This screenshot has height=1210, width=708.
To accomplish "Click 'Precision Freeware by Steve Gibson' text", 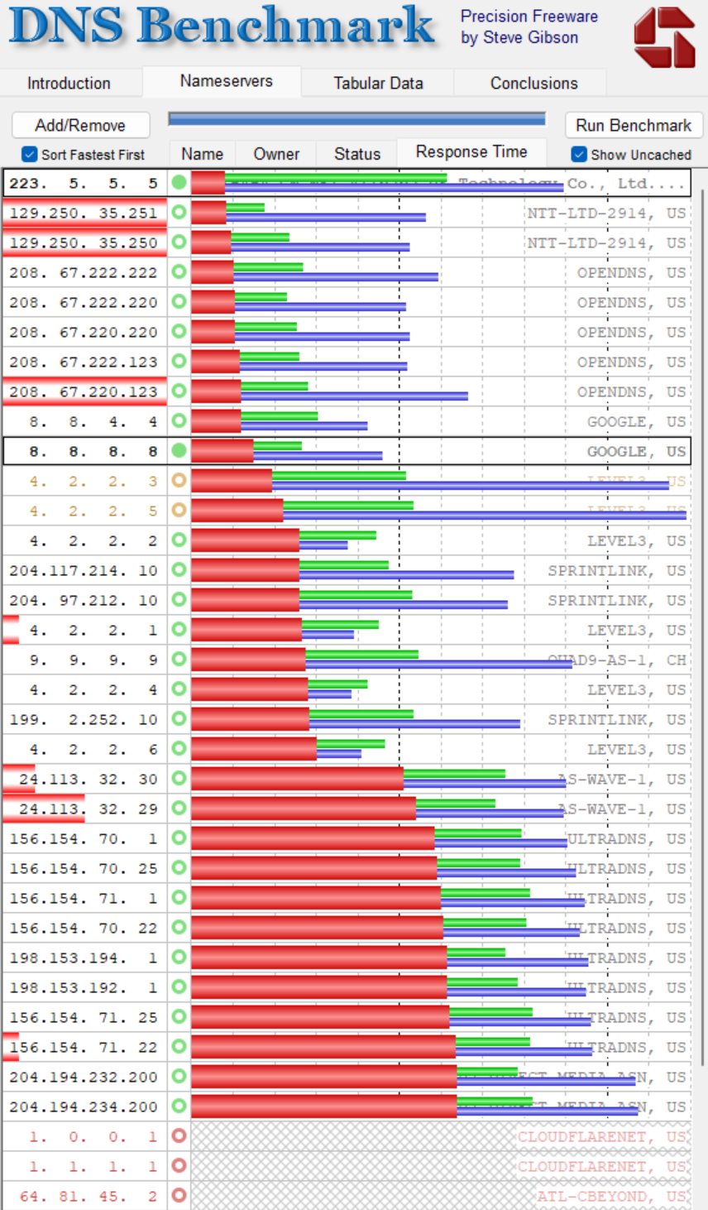I will click(x=529, y=26).
